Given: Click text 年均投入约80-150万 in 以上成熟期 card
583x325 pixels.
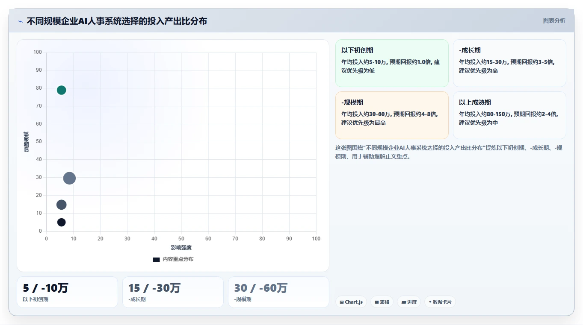Looking at the screenshot, I should coord(485,114).
